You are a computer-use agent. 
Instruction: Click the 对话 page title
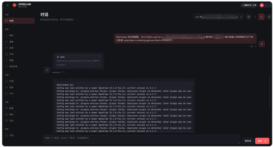pos(44,15)
